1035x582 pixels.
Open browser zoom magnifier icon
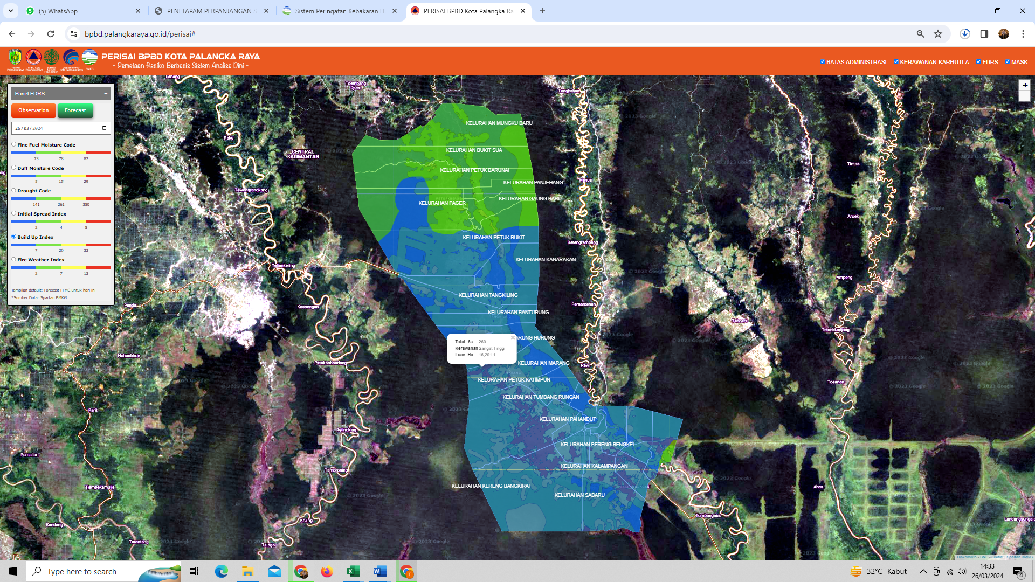point(921,34)
